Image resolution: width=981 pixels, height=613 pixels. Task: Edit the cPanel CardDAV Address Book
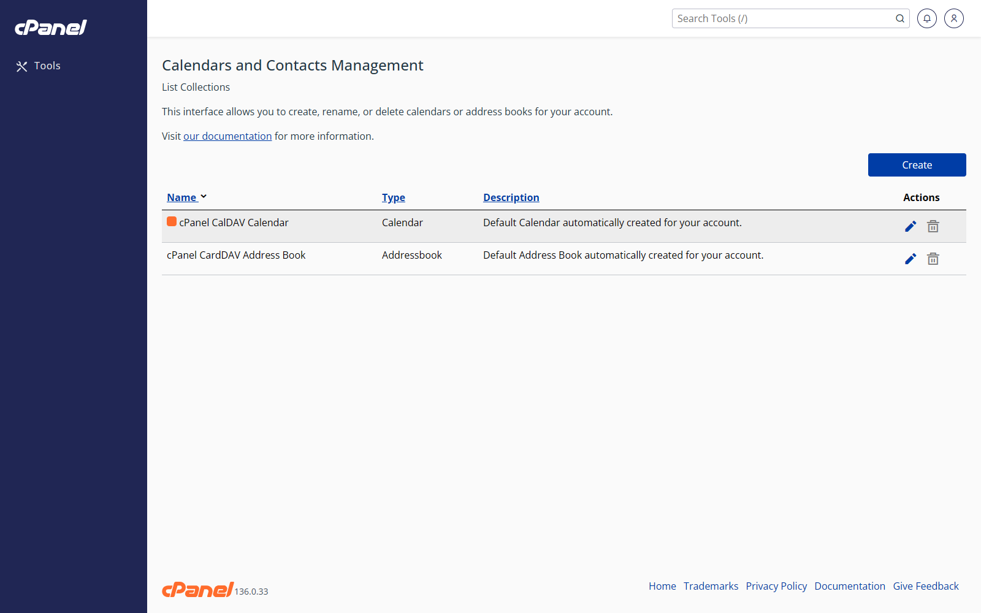pyautogui.click(x=910, y=259)
